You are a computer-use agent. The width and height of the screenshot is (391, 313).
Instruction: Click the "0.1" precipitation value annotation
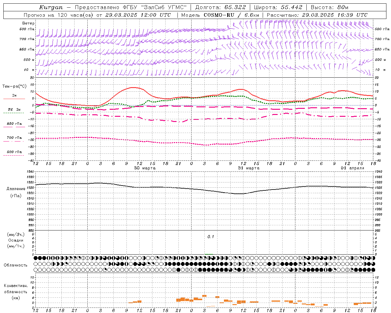point(211,237)
